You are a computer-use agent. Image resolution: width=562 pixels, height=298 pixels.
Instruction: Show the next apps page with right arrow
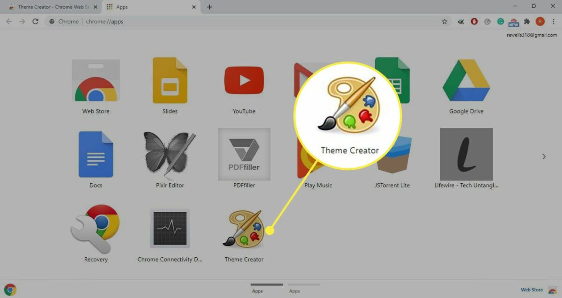[x=544, y=156]
